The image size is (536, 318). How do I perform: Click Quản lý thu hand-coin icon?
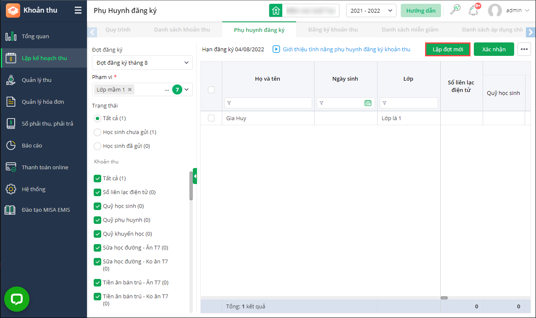11,80
